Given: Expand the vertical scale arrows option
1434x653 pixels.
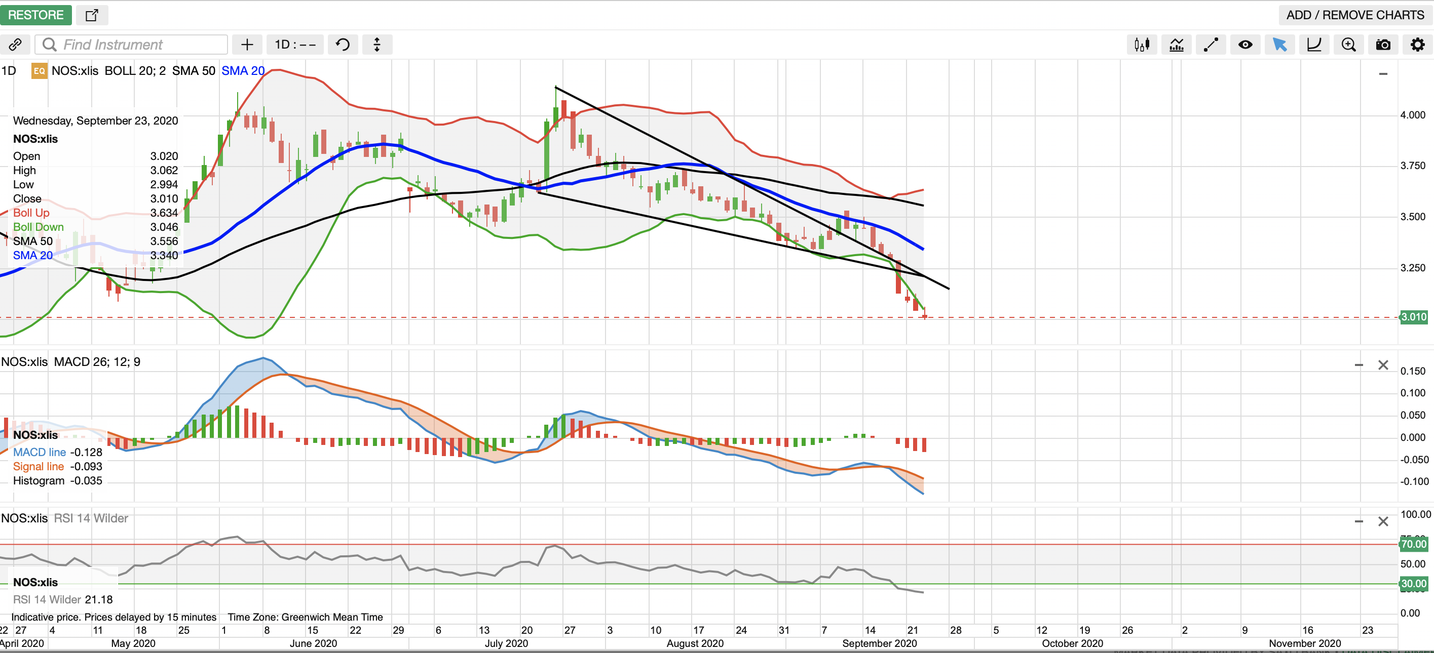Looking at the screenshot, I should [377, 45].
